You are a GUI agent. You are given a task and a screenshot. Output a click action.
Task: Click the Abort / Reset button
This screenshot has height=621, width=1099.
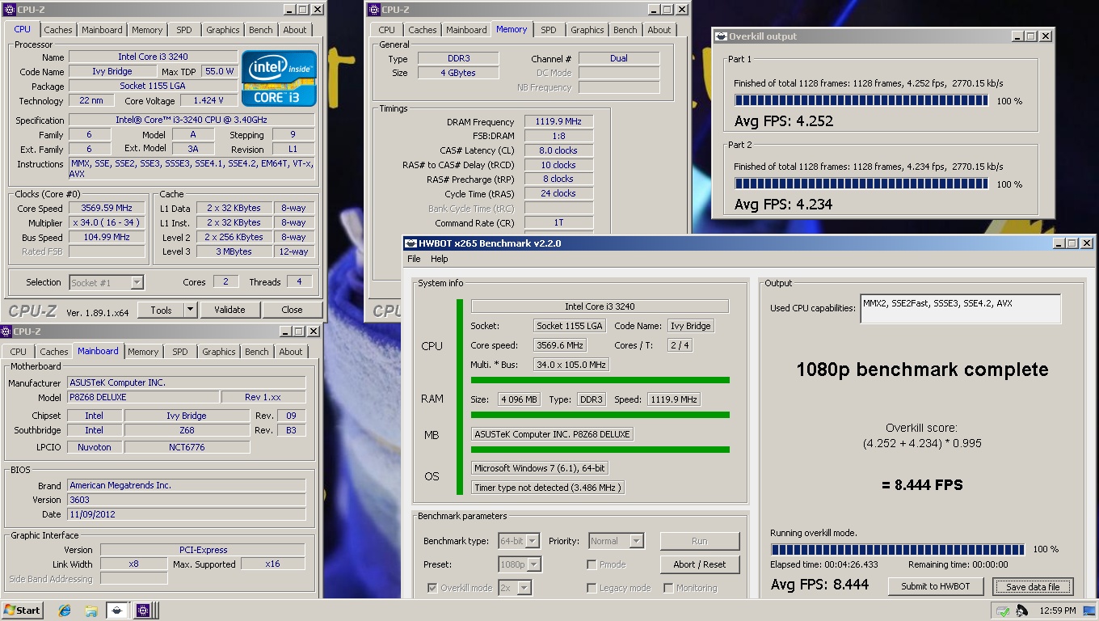point(700,564)
